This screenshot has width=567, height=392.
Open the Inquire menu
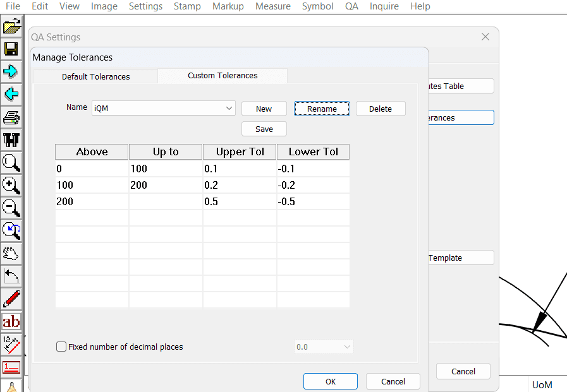pyautogui.click(x=384, y=6)
